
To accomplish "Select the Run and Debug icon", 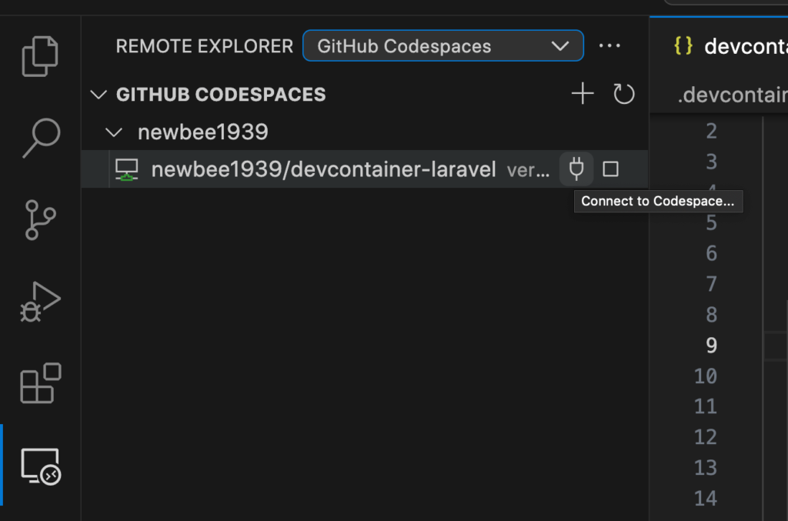I will pos(40,302).
